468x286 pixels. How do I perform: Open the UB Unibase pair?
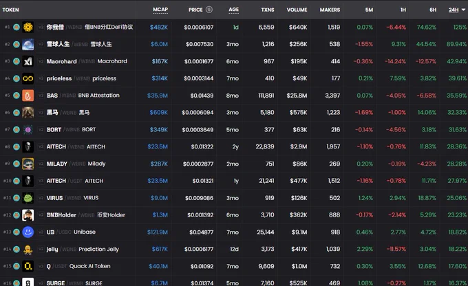pos(234,232)
